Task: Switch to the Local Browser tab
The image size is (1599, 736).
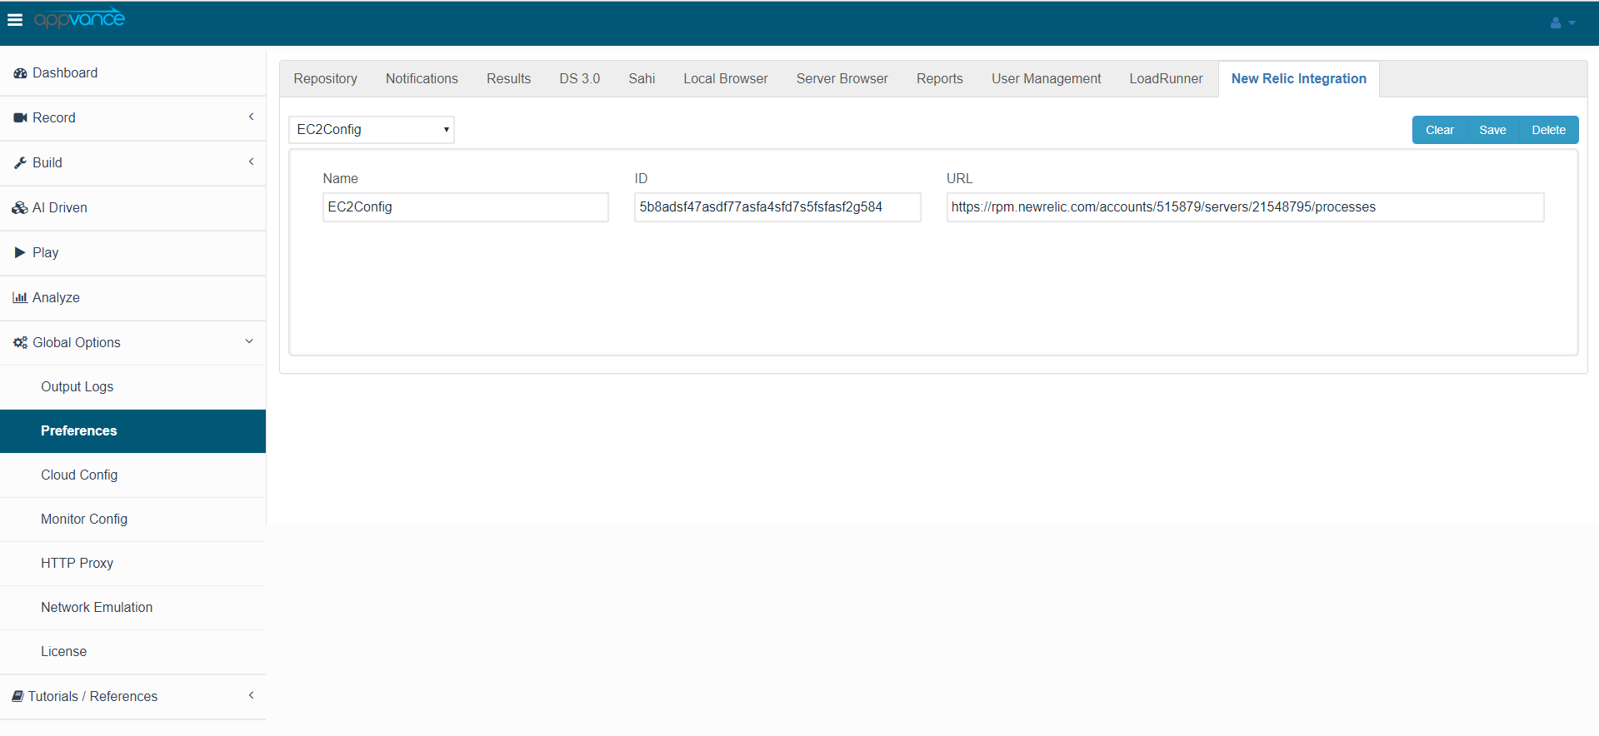Action: [x=726, y=79]
